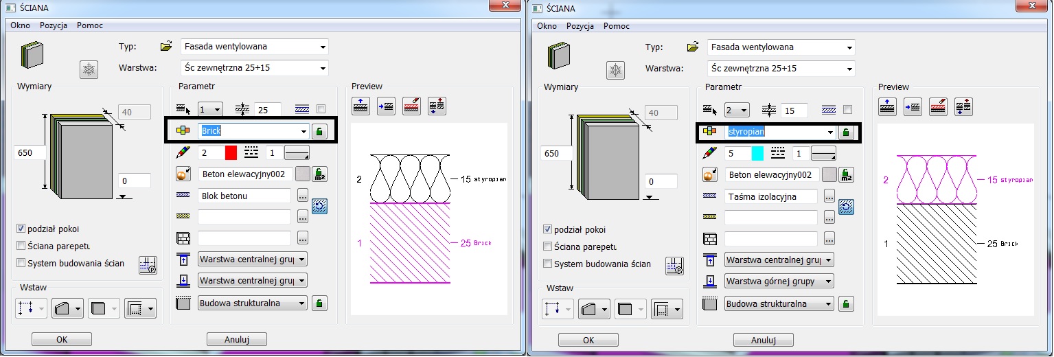Click the first Preview toolbar icon in right dialog

[x=888, y=106]
